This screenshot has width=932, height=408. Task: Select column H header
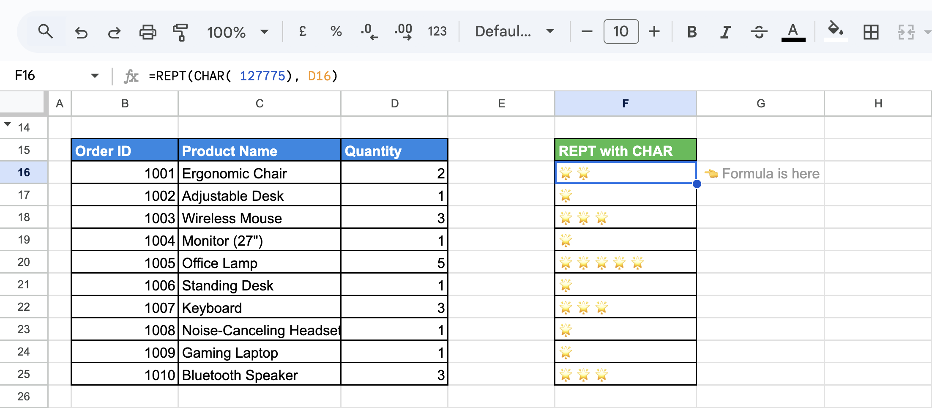878,104
